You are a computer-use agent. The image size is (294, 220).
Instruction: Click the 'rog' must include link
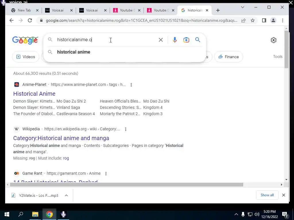coord(66,158)
